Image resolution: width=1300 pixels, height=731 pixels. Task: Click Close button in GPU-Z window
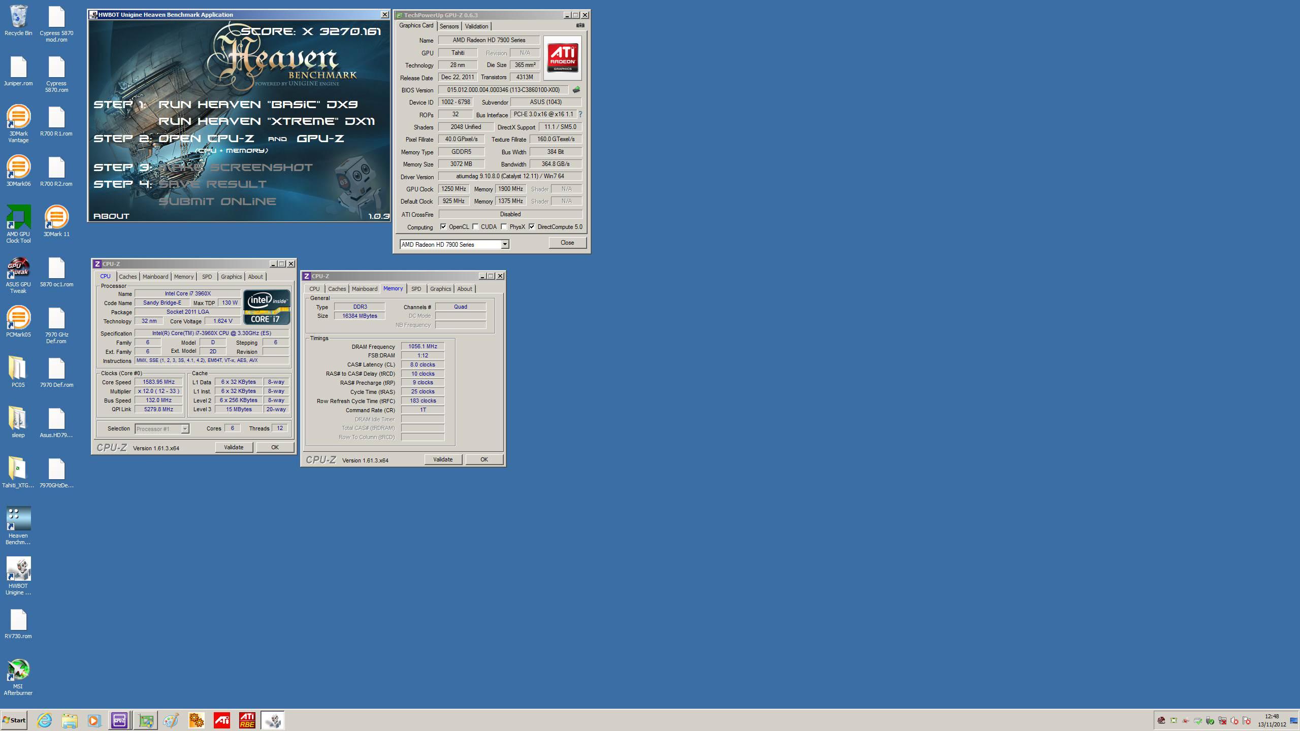point(567,243)
